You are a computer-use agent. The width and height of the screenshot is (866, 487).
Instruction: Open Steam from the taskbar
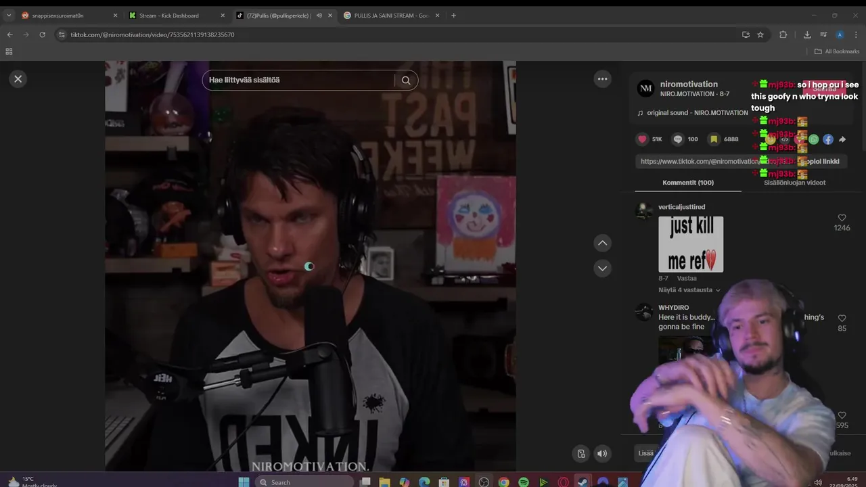pos(583,482)
